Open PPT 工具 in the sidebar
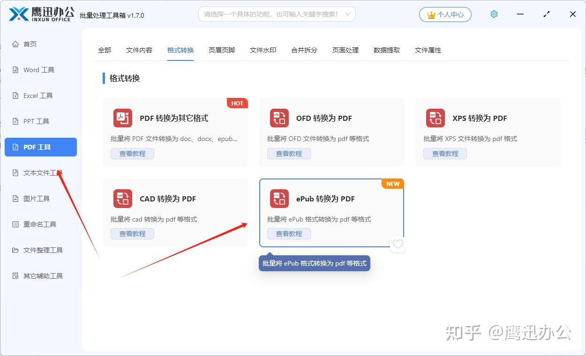The image size is (586, 356). pos(41,121)
